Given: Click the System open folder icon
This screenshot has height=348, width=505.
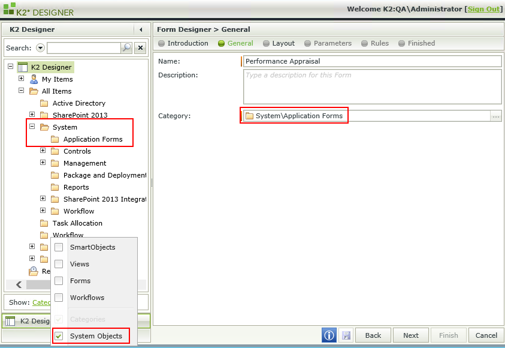Looking at the screenshot, I should click(x=44, y=127).
